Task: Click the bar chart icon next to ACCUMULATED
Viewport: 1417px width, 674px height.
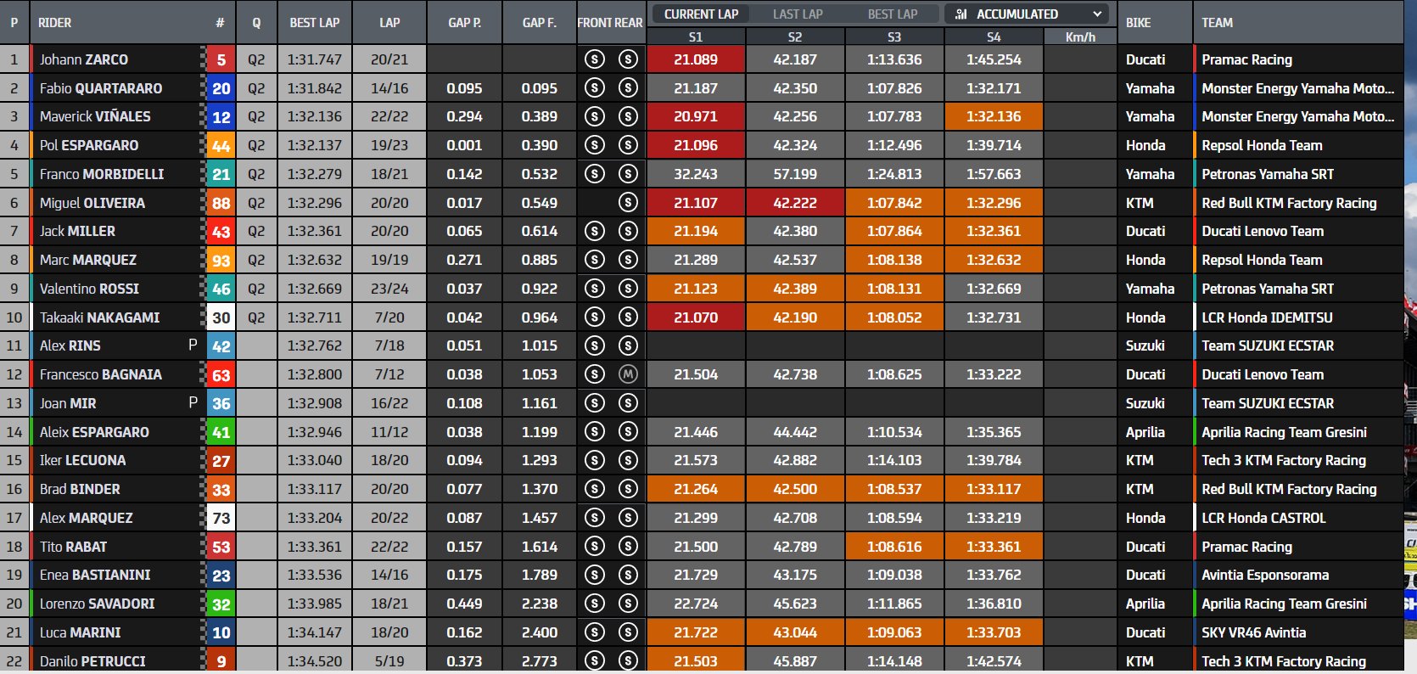Action: point(961,14)
